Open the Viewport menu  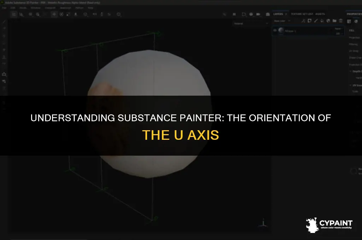pos(50,8)
